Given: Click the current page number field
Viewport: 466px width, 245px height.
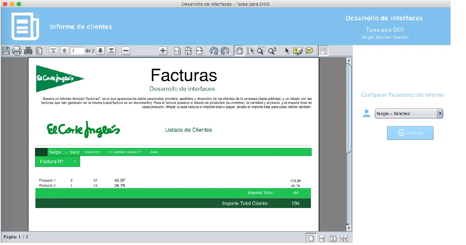Looking at the screenshot, I should pyautogui.click(x=77, y=51).
